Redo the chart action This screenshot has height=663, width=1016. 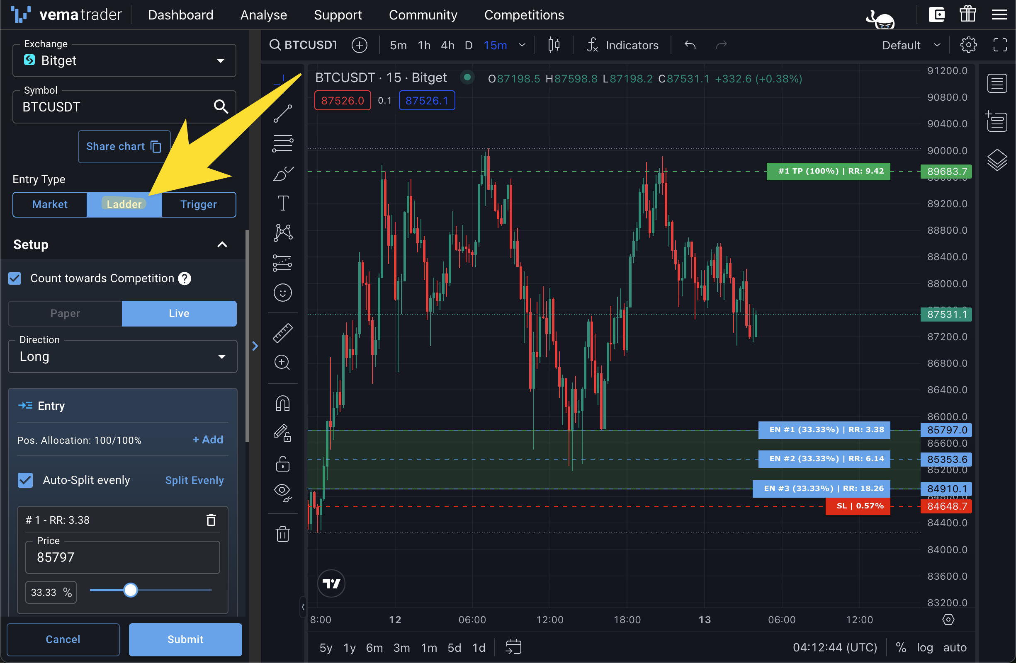(x=721, y=45)
